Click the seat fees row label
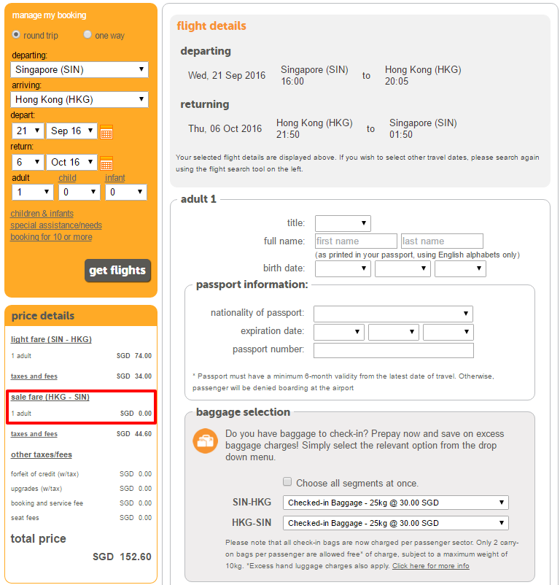 tap(25, 518)
